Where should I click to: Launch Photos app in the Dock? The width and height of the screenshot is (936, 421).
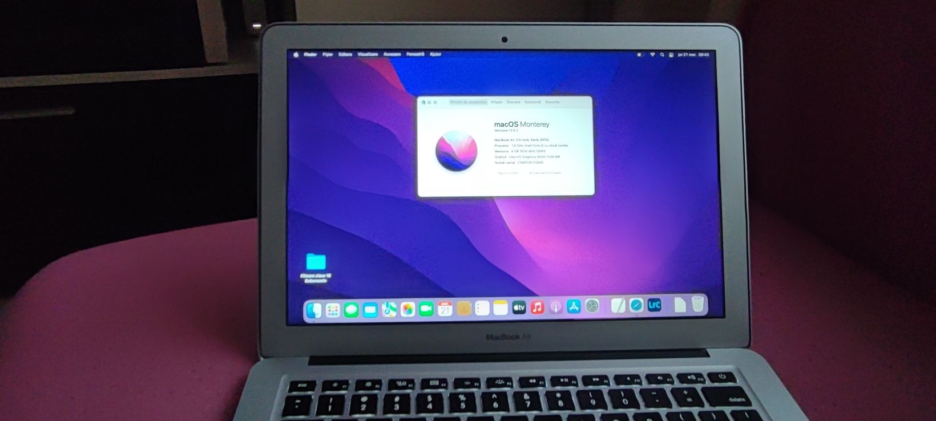[x=408, y=309]
